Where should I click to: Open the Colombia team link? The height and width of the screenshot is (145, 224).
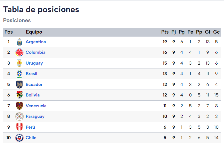(x=36, y=52)
